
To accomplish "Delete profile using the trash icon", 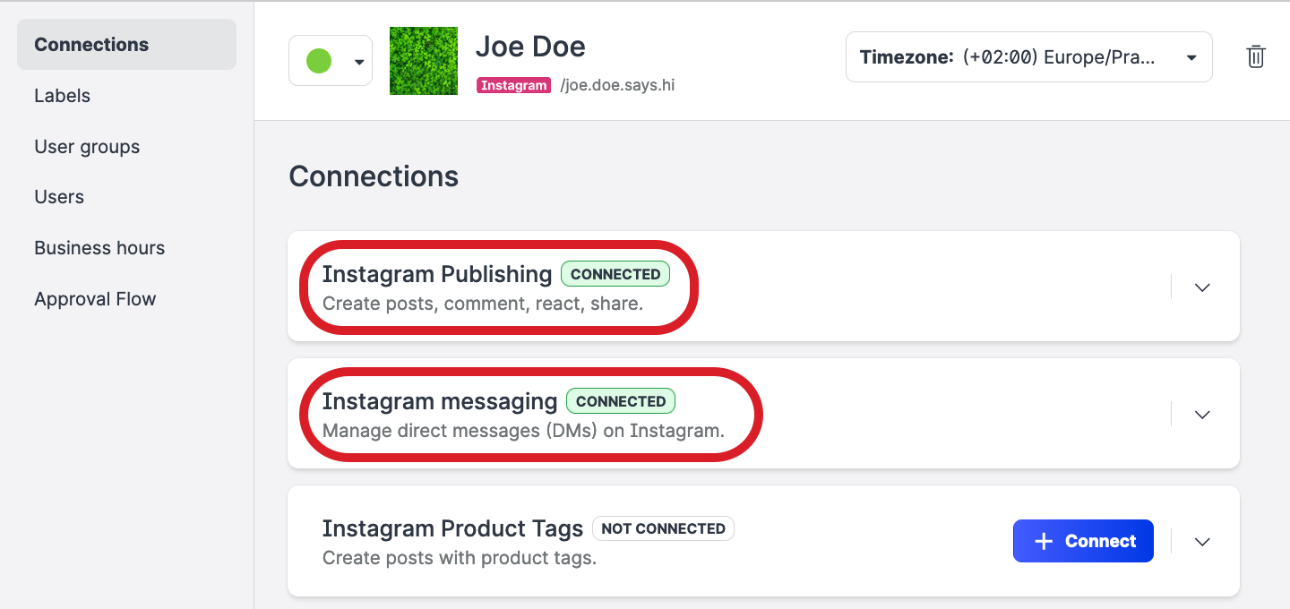I will click(1256, 57).
